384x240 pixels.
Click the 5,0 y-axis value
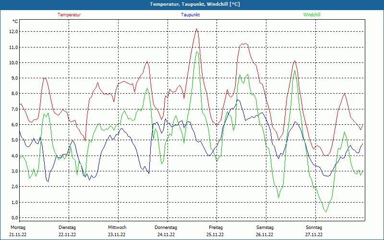[14, 140]
